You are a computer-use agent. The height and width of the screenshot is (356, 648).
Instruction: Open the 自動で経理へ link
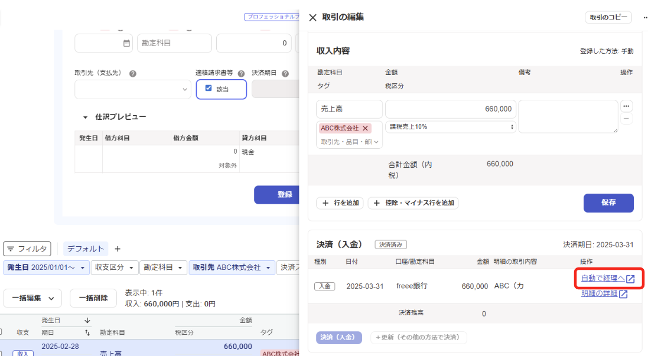pyautogui.click(x=603, y=279)
